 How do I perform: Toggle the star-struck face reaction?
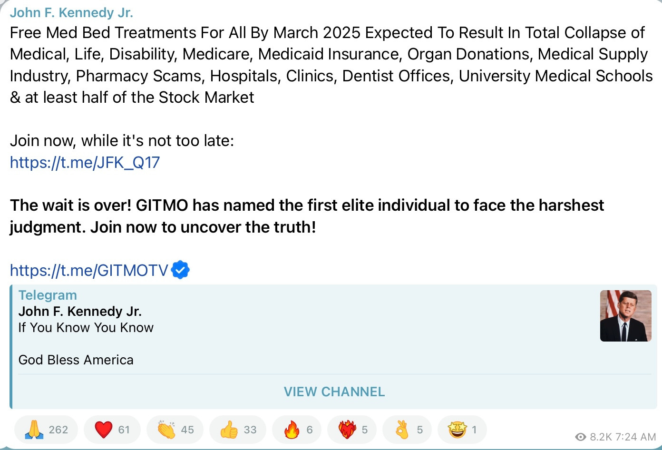462,430
